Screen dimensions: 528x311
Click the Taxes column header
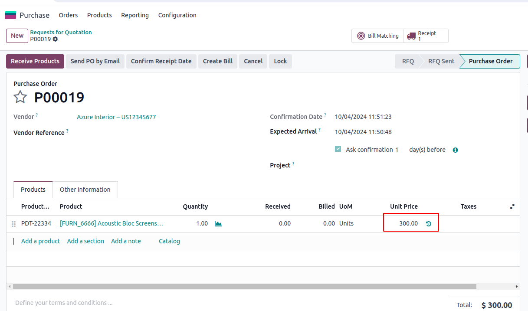[x=469, y=206]
